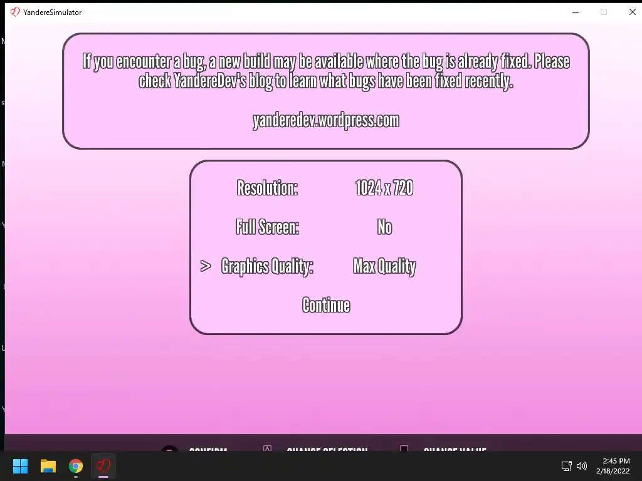Change the Max Quality graphics value
The height and width of the screenshot is (481, 642).
(384, 267)
